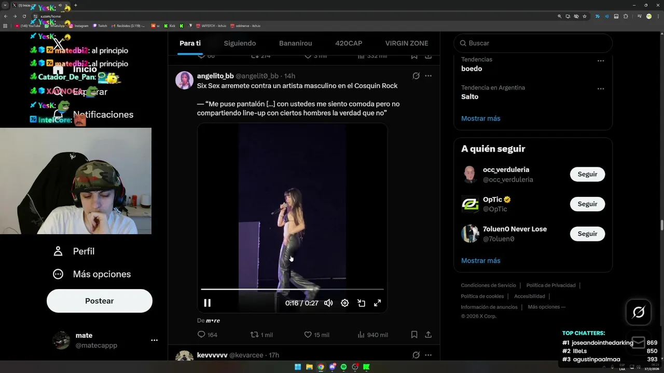The width and height of the screenshot is (664, 373).
Task: Expand video to fullscreen
Action: pyautogui.click(x=378, y=303)
